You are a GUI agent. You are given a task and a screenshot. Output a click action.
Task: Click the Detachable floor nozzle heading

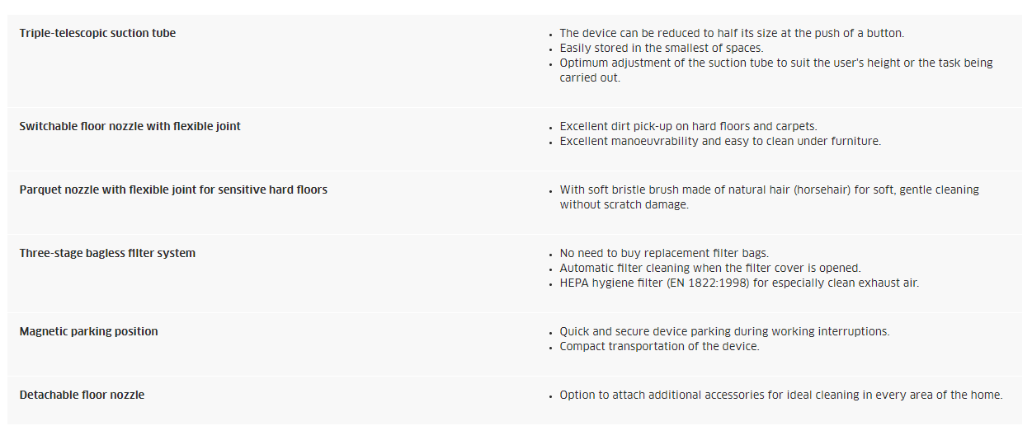[82, 396]
